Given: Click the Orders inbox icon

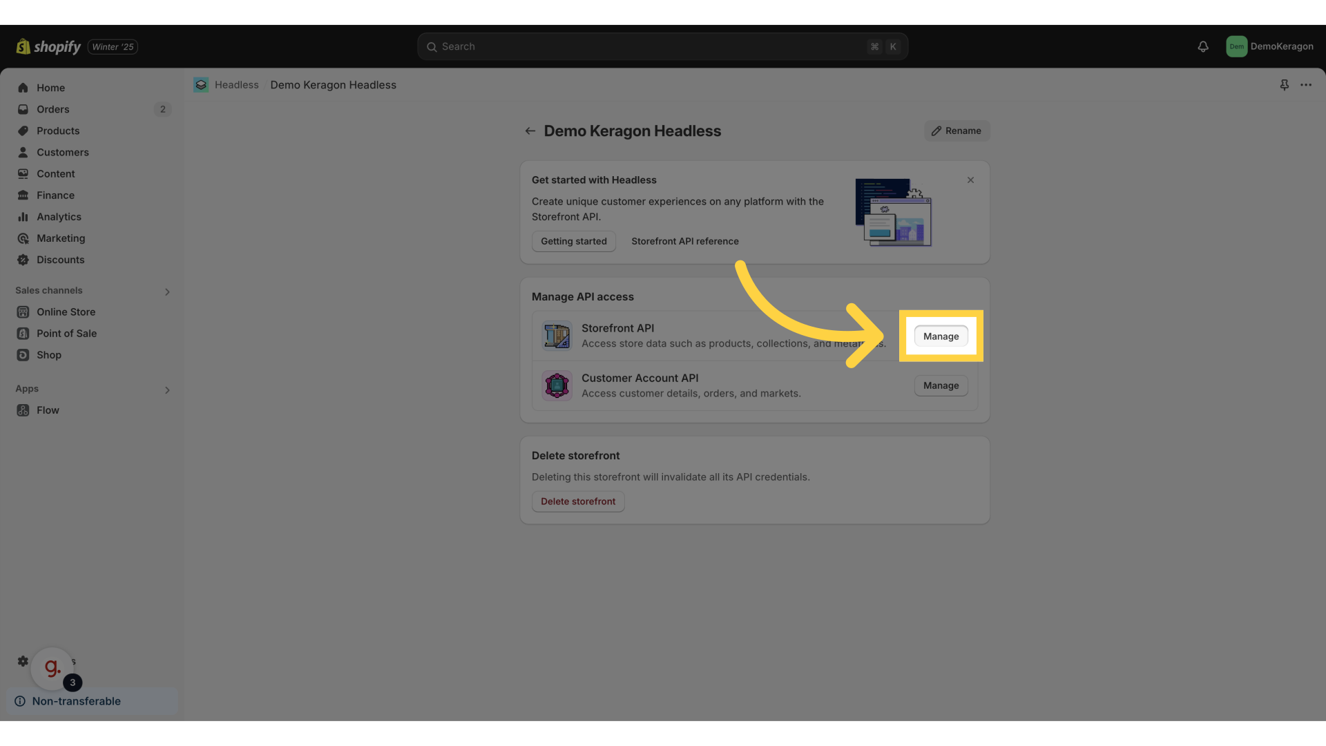Looking at the screenshot, I should click(x=23, y=109).
